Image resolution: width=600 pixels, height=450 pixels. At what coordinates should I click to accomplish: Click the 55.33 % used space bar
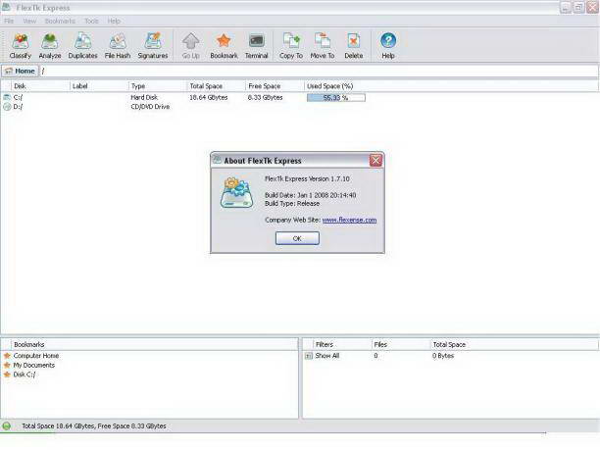pos(336,98)
